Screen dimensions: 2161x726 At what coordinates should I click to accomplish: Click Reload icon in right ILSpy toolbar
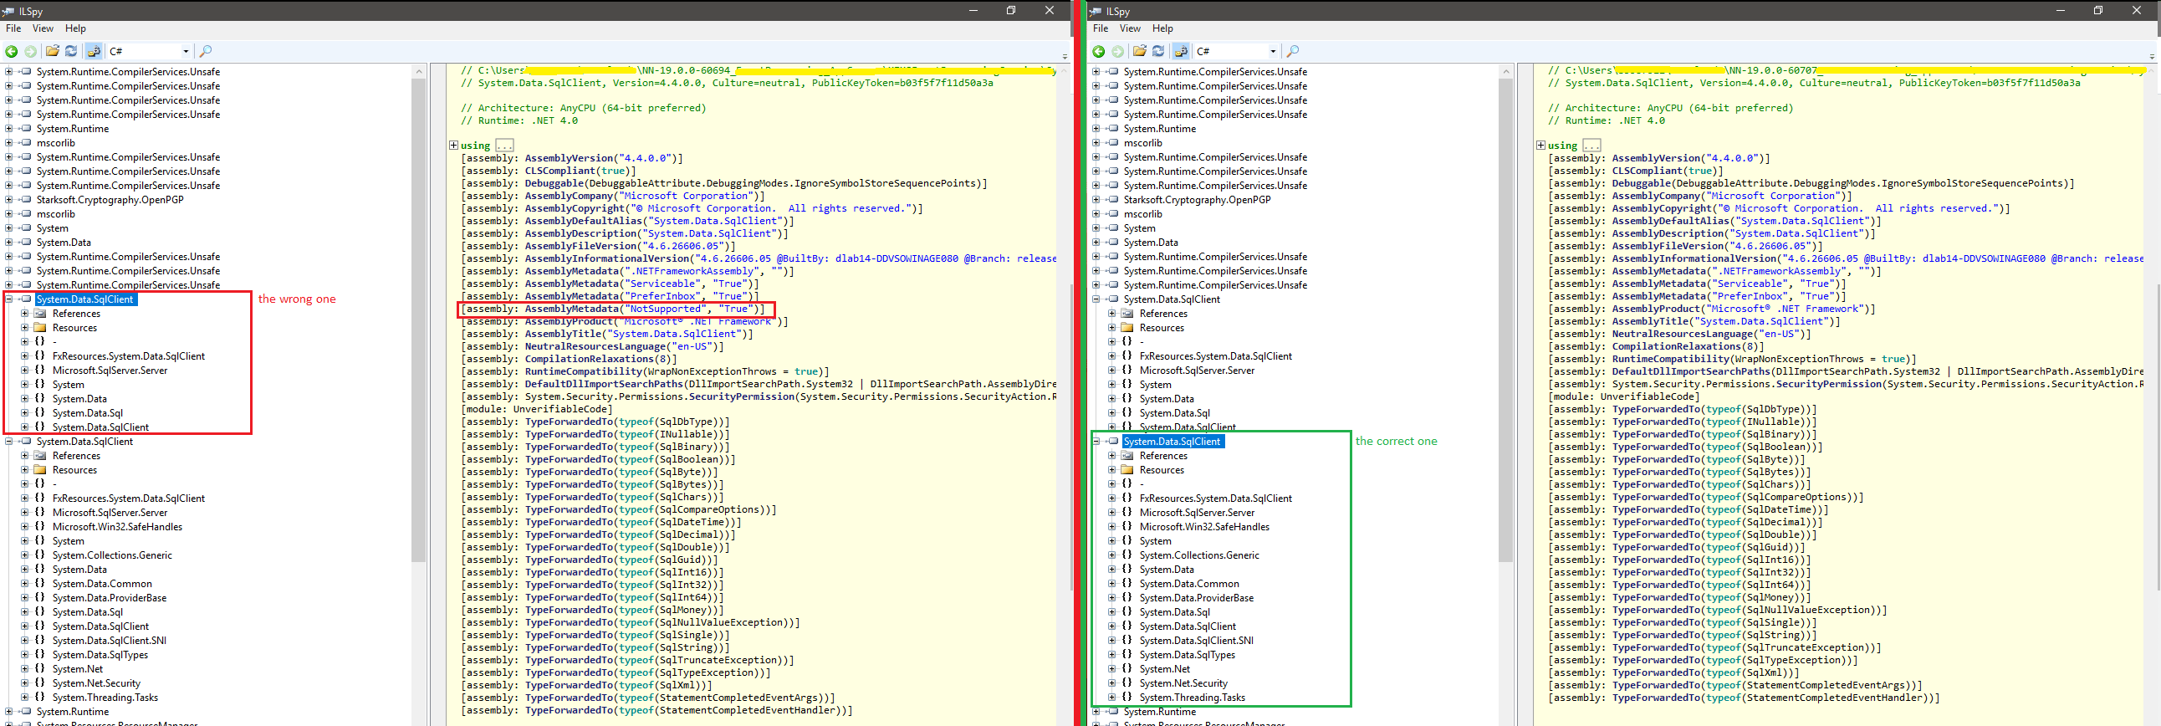tap(1158, 51)
